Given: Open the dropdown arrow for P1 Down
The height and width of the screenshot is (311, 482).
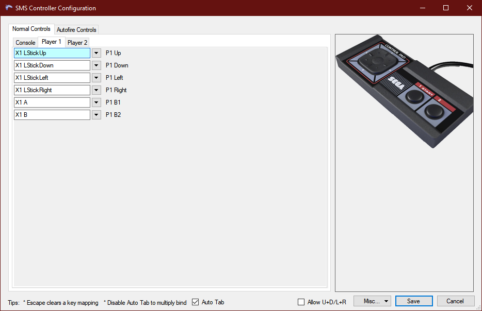Looking at the screenshot, I should click(96, 65).
